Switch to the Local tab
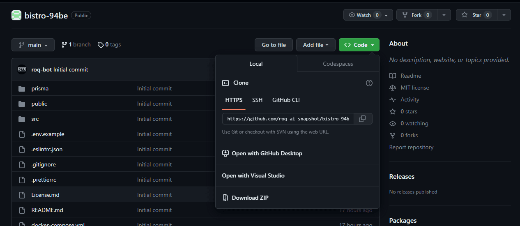Image resolution: width=520 pixels, height=226 pixels. coord(256,64)
